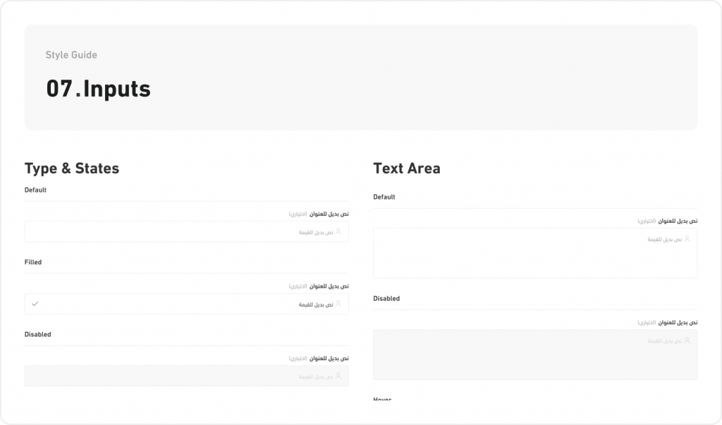Click the Style Guide label
722x425 pixels.
(72, 55)
